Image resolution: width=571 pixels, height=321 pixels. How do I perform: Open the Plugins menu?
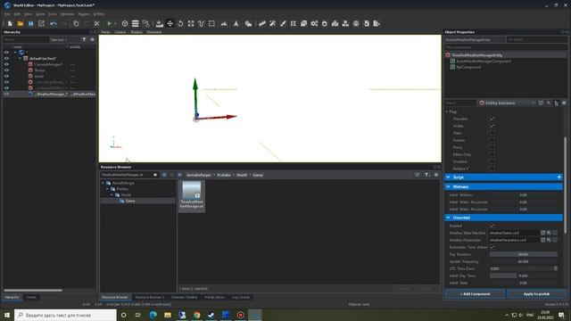pos(84,14)
